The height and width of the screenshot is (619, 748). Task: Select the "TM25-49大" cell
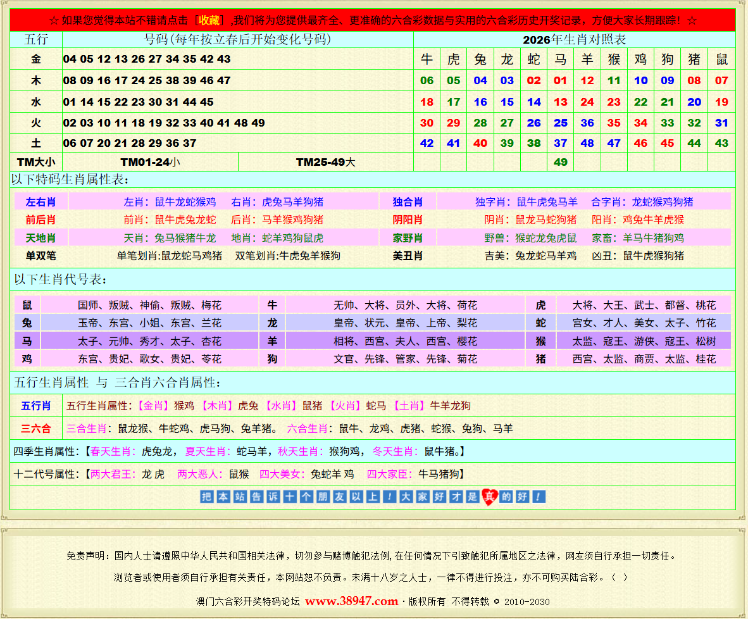(x=325, y=162)
